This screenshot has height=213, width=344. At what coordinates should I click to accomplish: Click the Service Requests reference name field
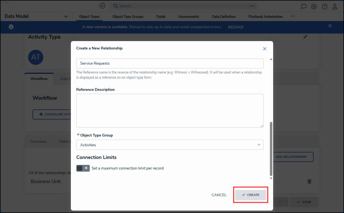click(170, 63)
